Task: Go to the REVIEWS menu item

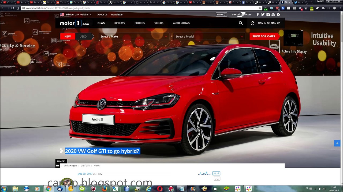Action: coord(120,23)
